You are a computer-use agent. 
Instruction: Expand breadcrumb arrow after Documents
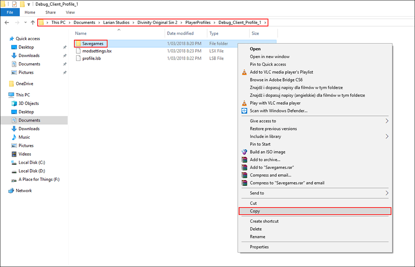pyautogui.click(x=99, y=22)
